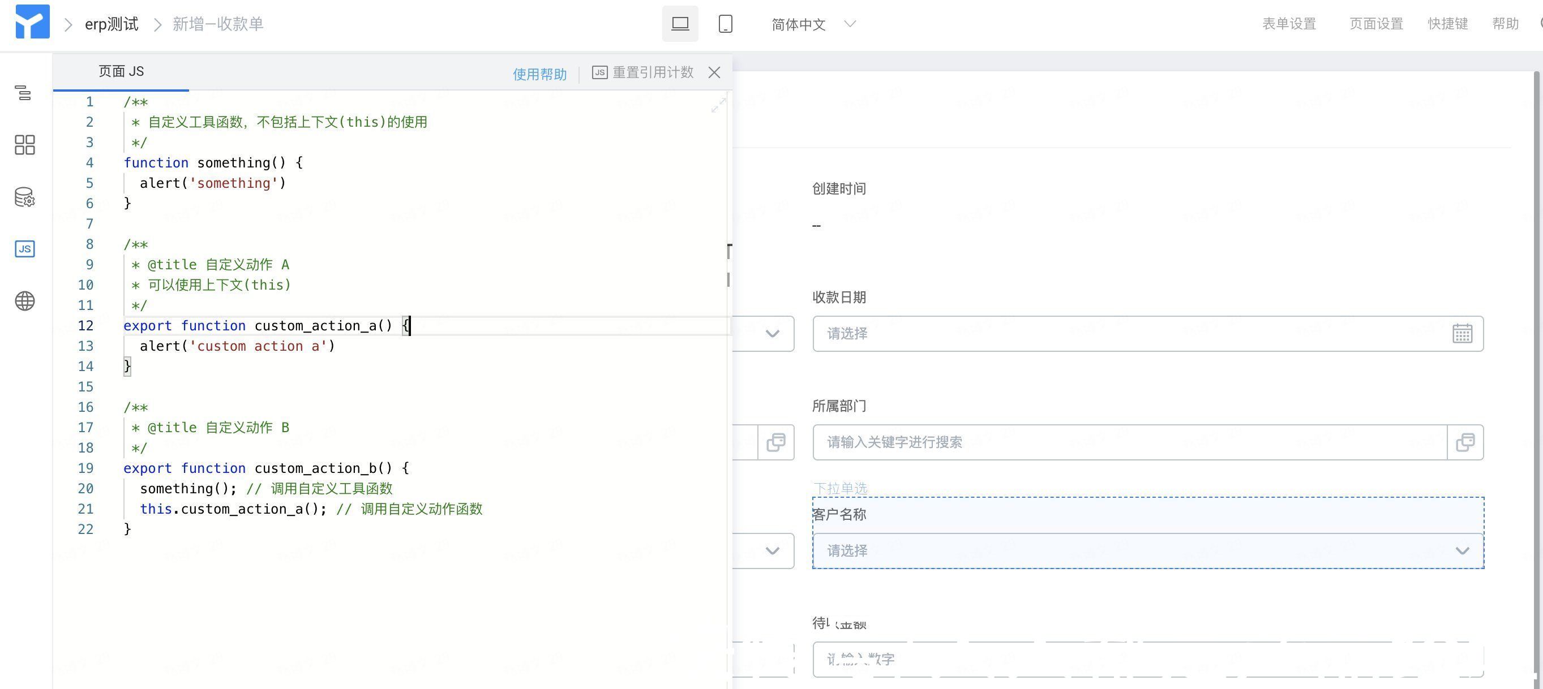This screenshot has width=1543, height=689.
Task: Open the 使用帮助 link
Action: (539, 74)
